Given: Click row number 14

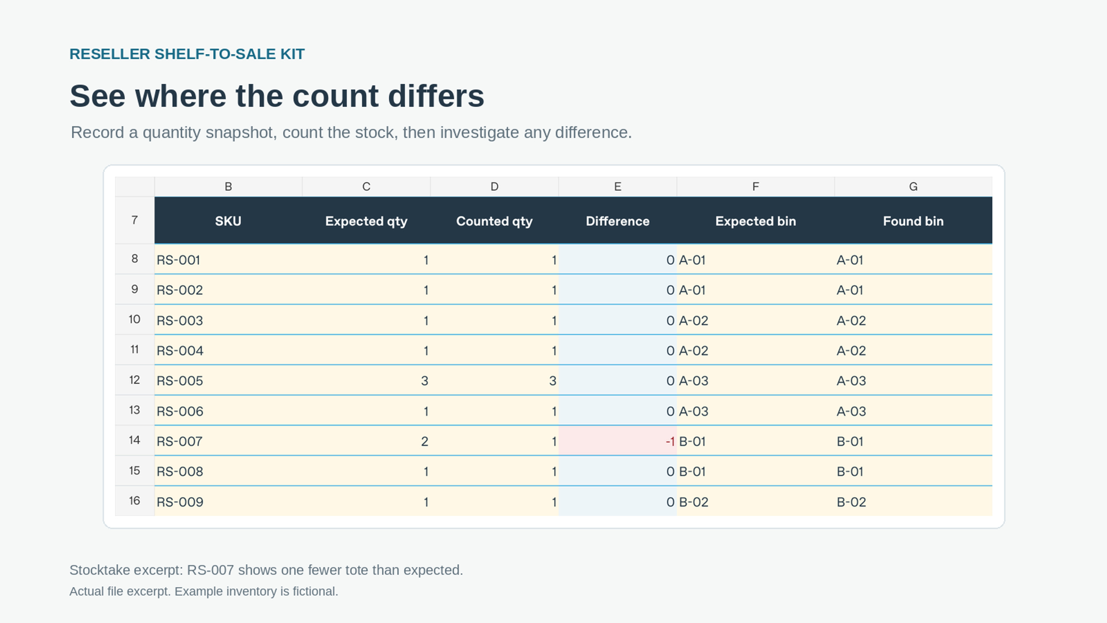Looking at the screenshot, I should tap(135, 440).
